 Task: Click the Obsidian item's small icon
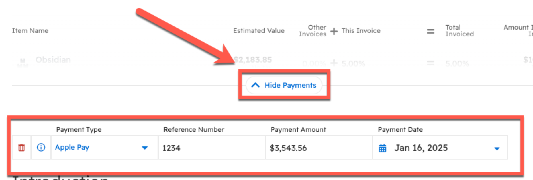point(23,61)
